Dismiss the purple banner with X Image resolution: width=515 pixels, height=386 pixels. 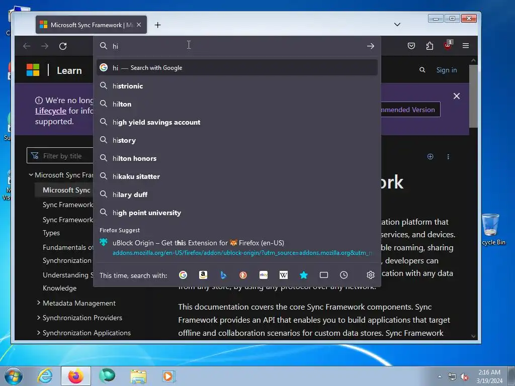457,96
